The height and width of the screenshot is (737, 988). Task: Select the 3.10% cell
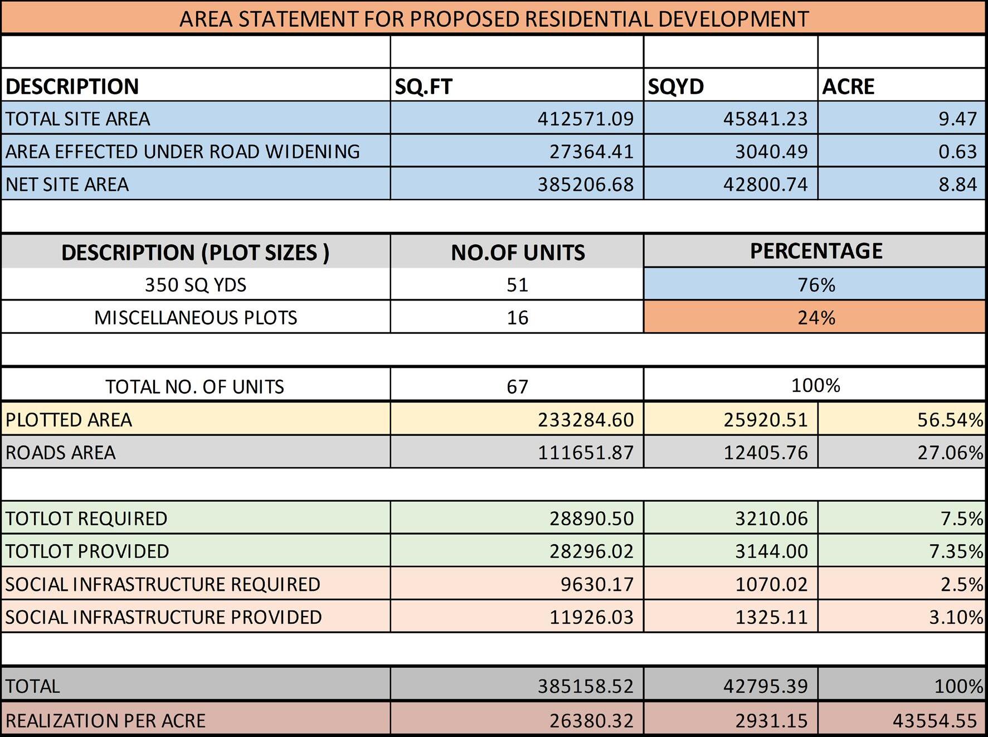(902, 616)
